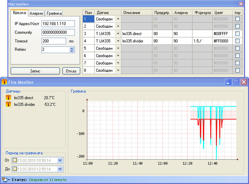
Task: Click the IP Адрес/Хост input field
Action: point(58,24)
